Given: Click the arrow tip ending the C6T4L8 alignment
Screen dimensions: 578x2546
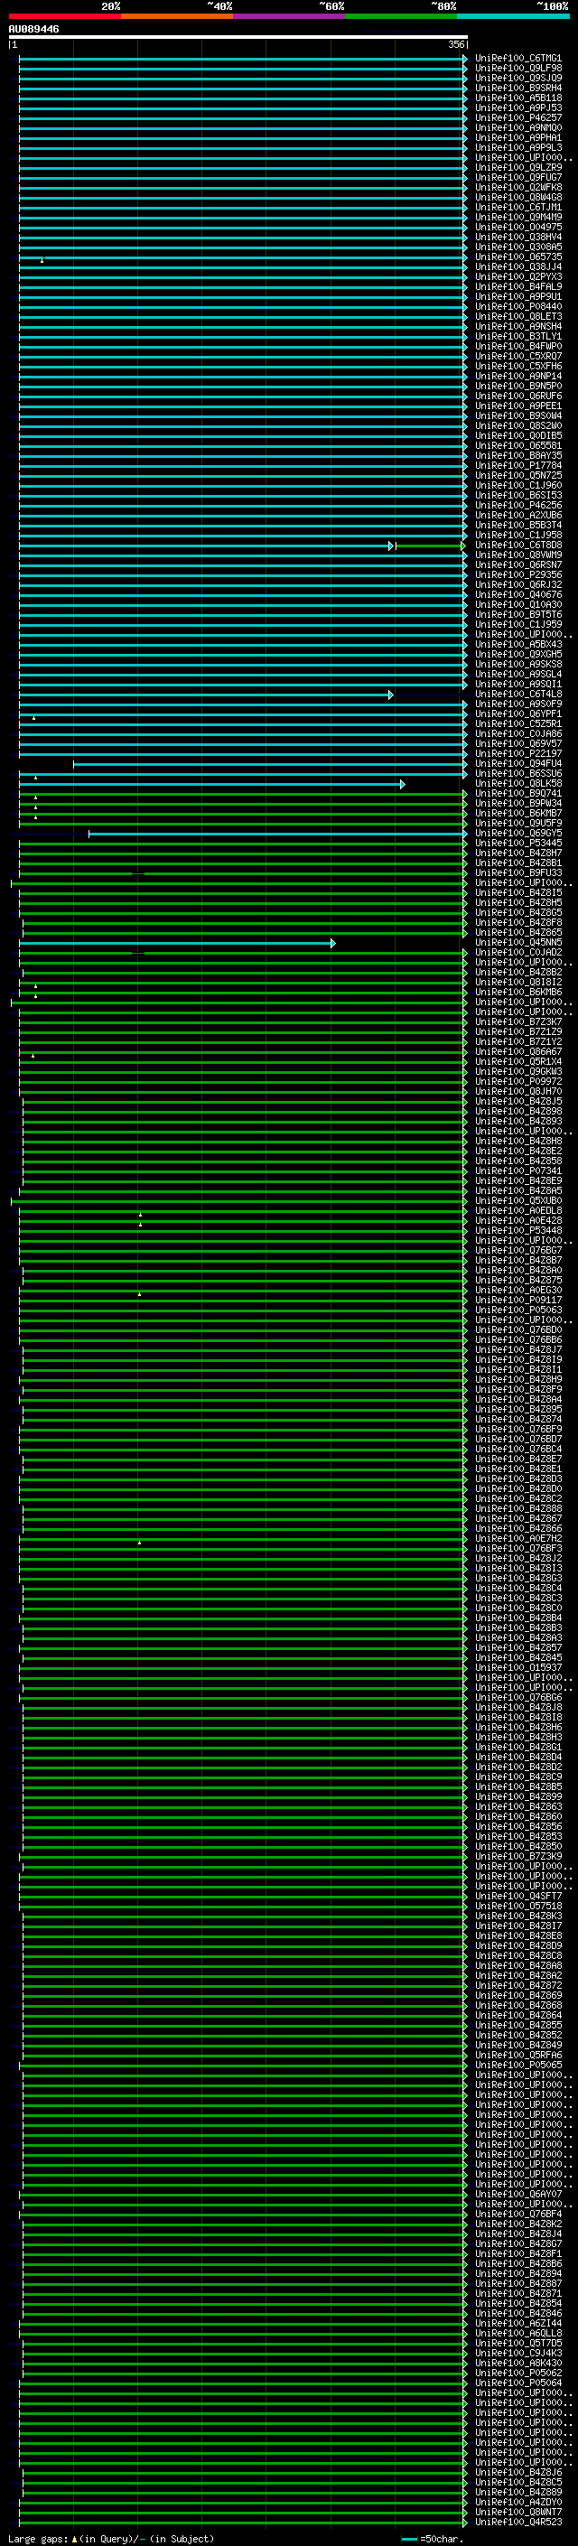Looking at the screenshot, I should [x=391, y=695].
